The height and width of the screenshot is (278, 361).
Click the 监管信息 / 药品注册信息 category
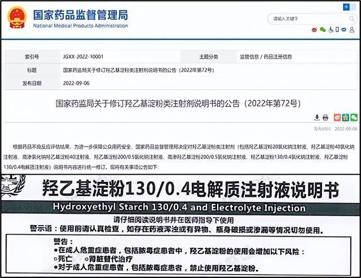click(x=266, y=56)
